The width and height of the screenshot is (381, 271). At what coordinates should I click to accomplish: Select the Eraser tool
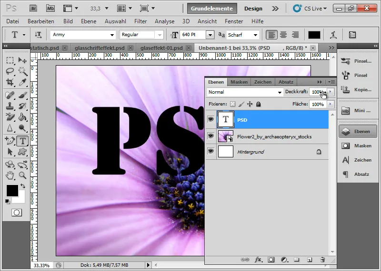pyautogui.click(x=10, y=117)
